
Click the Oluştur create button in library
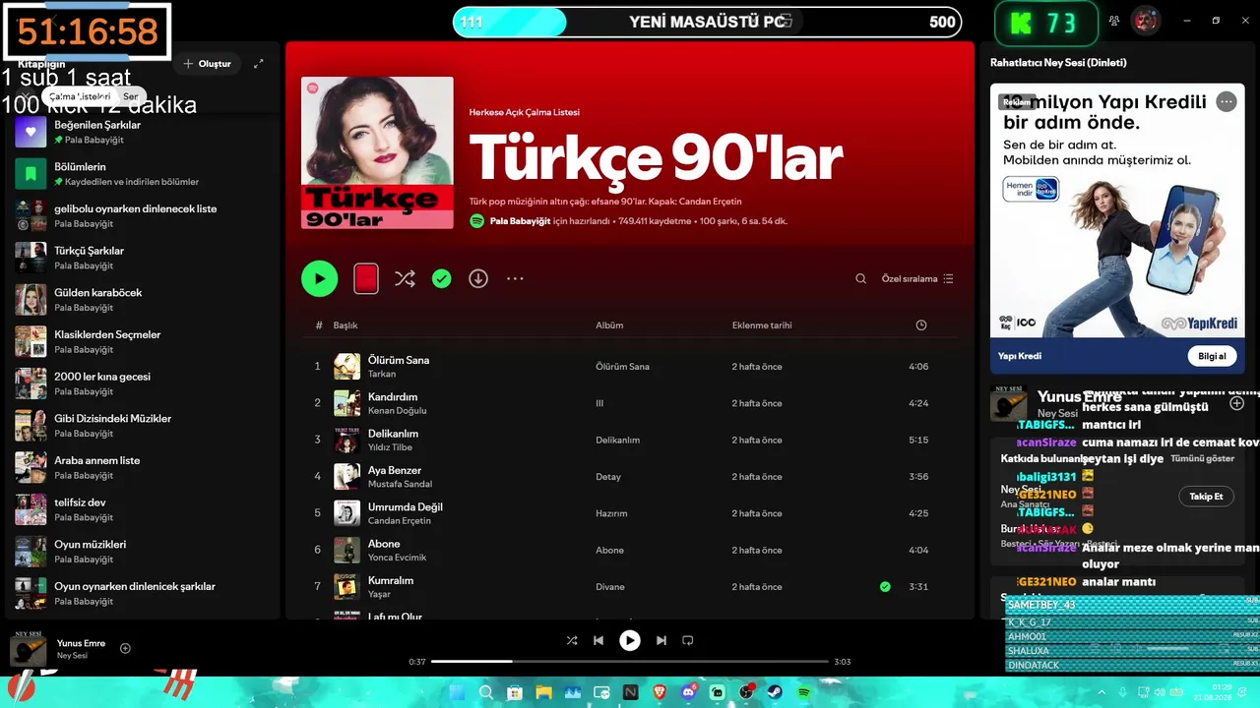click(x=207, y=64)
